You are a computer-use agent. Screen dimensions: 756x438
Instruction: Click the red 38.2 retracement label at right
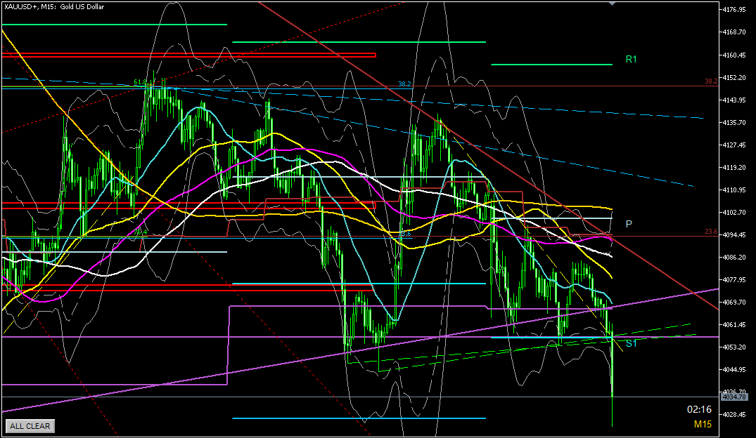click(710, 81)
